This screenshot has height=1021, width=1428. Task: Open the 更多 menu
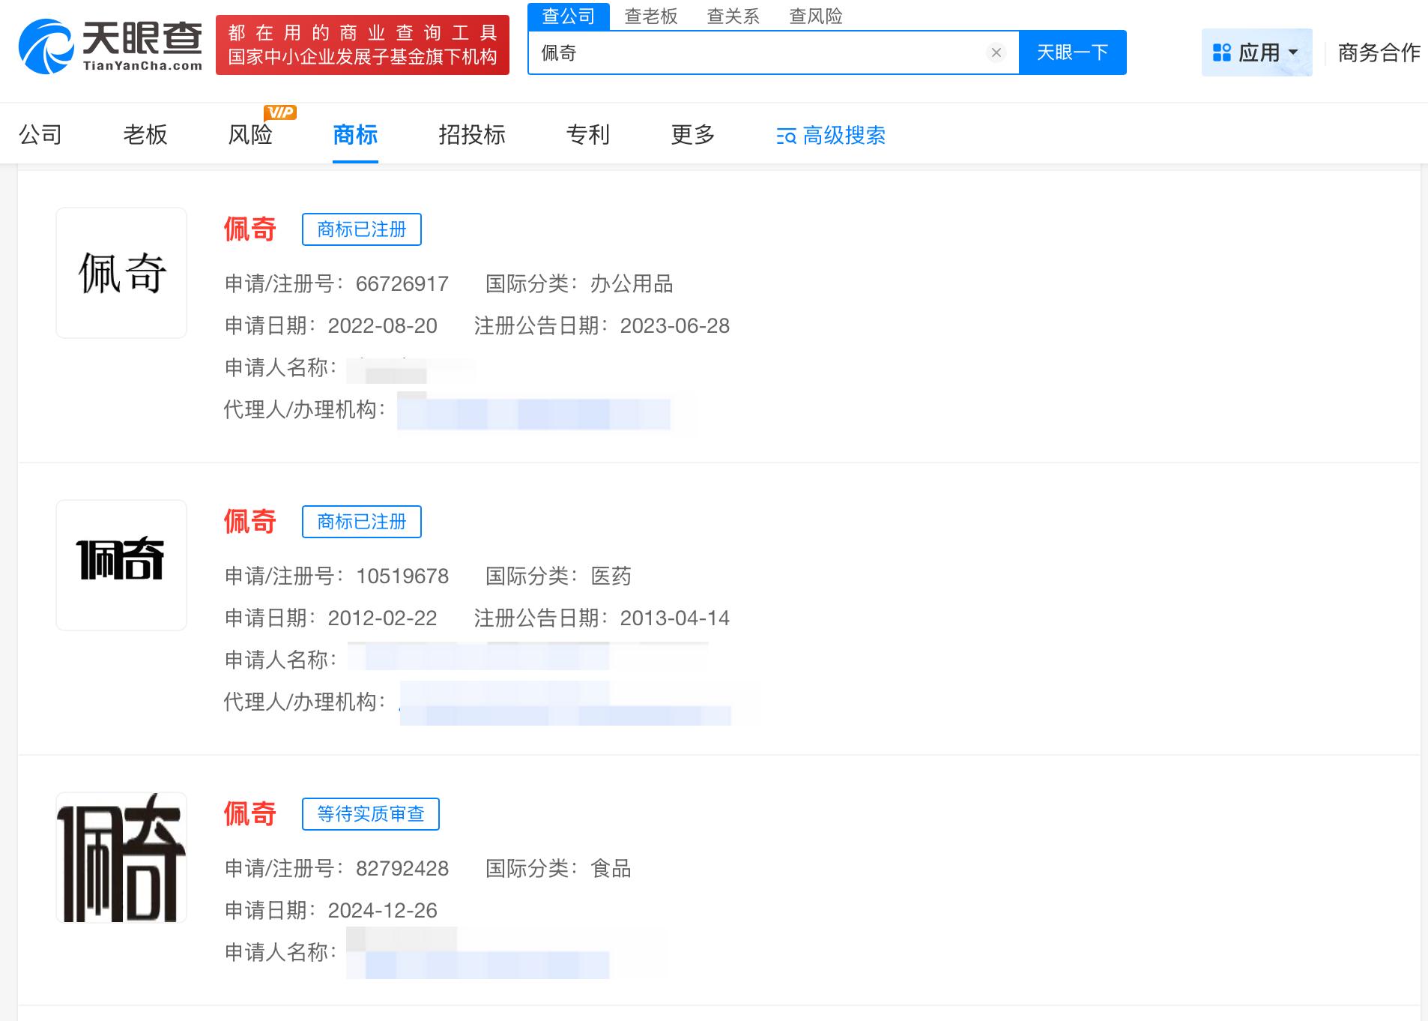(691, 135)
